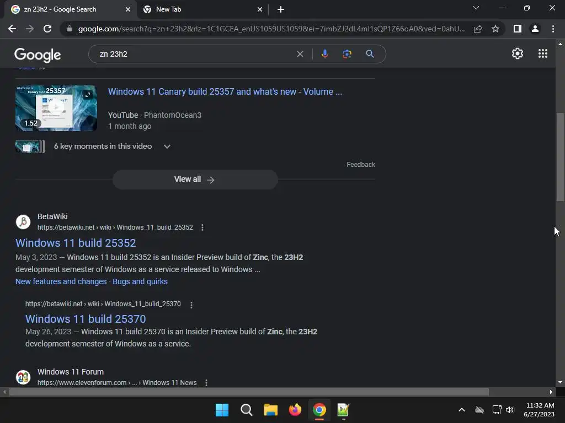Open the Chrome profile menu
This screenshot has width=565, height=423.
click(535, 29)
